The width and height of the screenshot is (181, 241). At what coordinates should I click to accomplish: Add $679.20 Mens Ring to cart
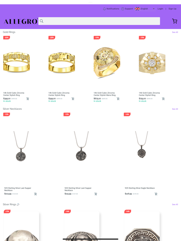118,99
